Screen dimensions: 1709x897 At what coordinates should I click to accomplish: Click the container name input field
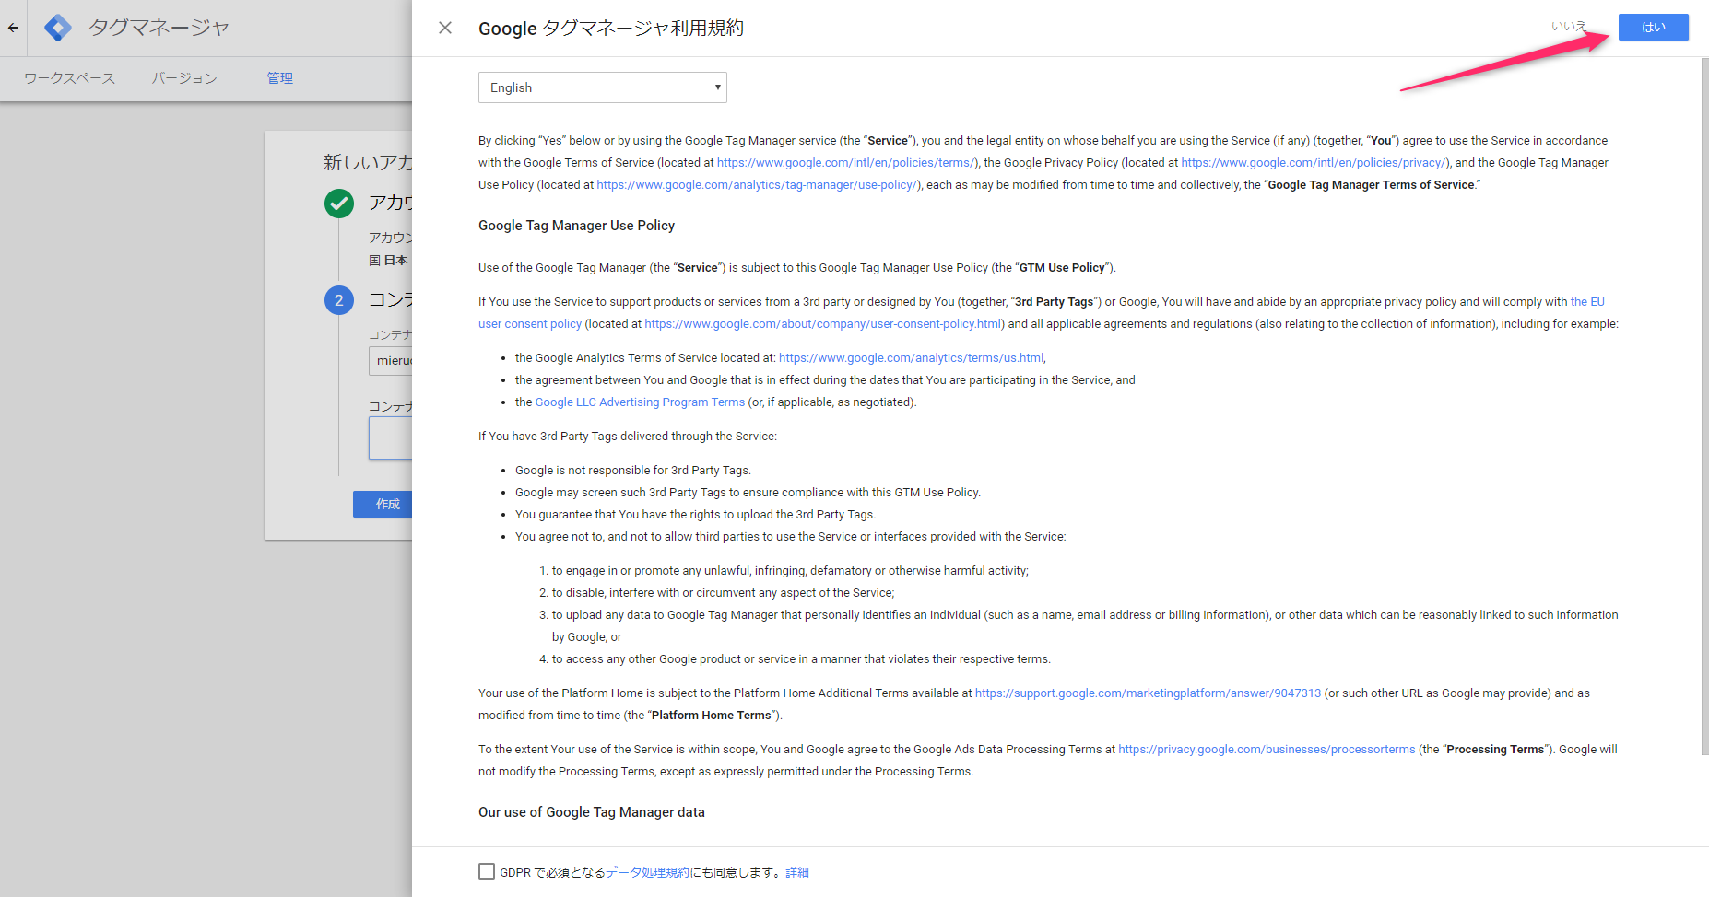[x=391, y=360]
